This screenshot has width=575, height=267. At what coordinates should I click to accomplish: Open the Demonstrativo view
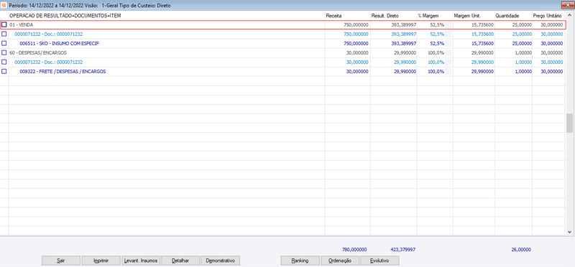click(221, 261)
